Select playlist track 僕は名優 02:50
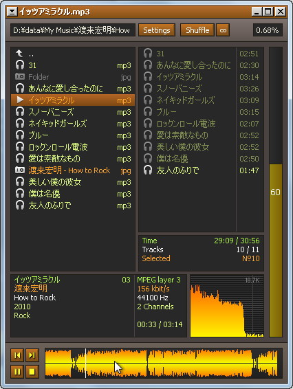Screen dimensions: 293x389 (x=201, y=159)
